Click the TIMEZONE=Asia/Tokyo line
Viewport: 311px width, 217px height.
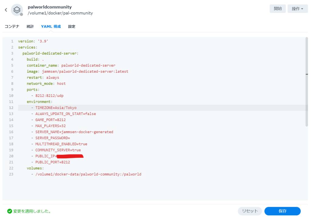click(x=54, y=108)
